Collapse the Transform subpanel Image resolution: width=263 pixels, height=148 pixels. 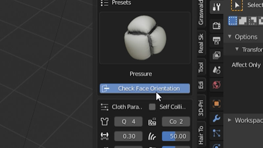tap(237, 49)
